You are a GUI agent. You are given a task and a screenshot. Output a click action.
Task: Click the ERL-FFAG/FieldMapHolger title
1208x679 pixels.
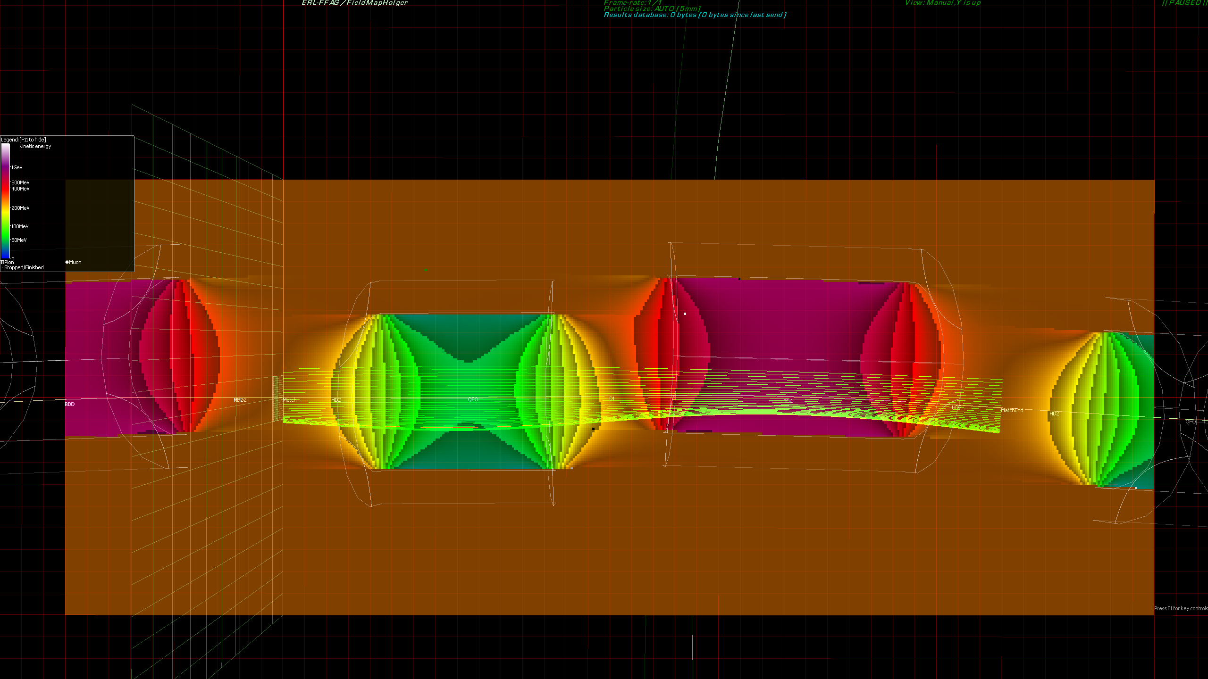(354, 3)
